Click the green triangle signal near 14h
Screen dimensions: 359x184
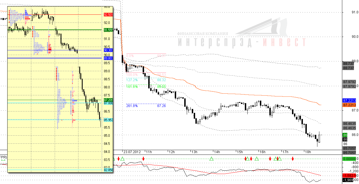pyautogui.click(x=211, y=159)
